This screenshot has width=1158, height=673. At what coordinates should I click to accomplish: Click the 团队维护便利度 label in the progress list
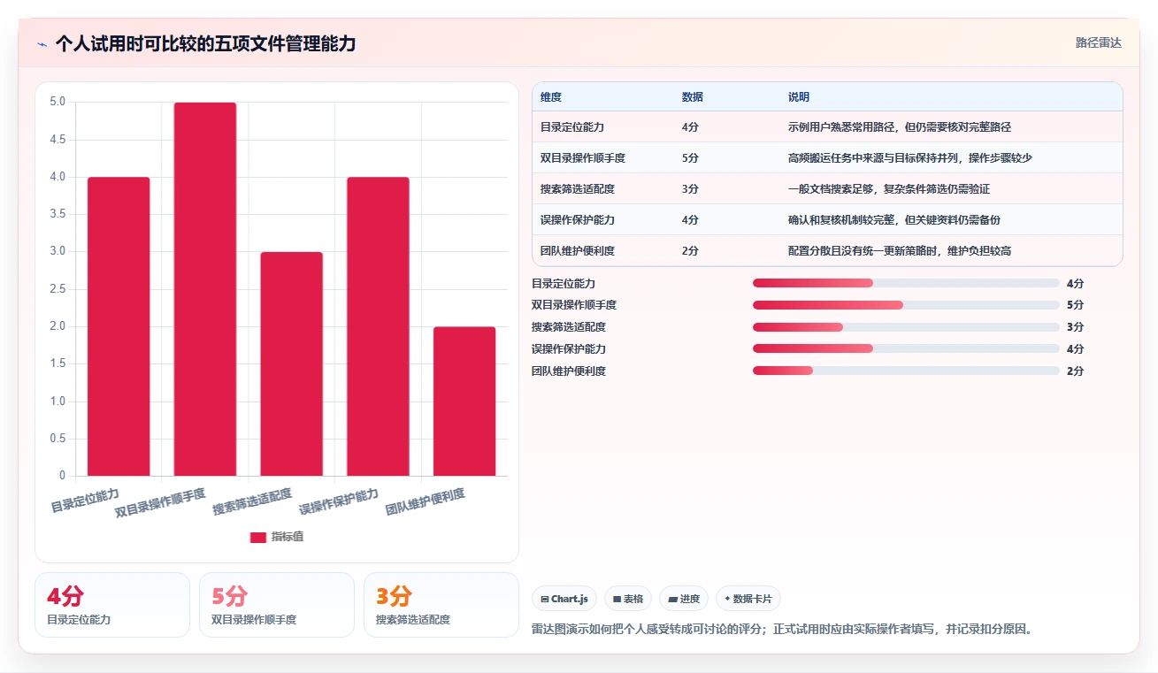[569, 371]
